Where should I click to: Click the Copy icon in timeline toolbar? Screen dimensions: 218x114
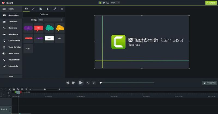click(x=14, y=89)
